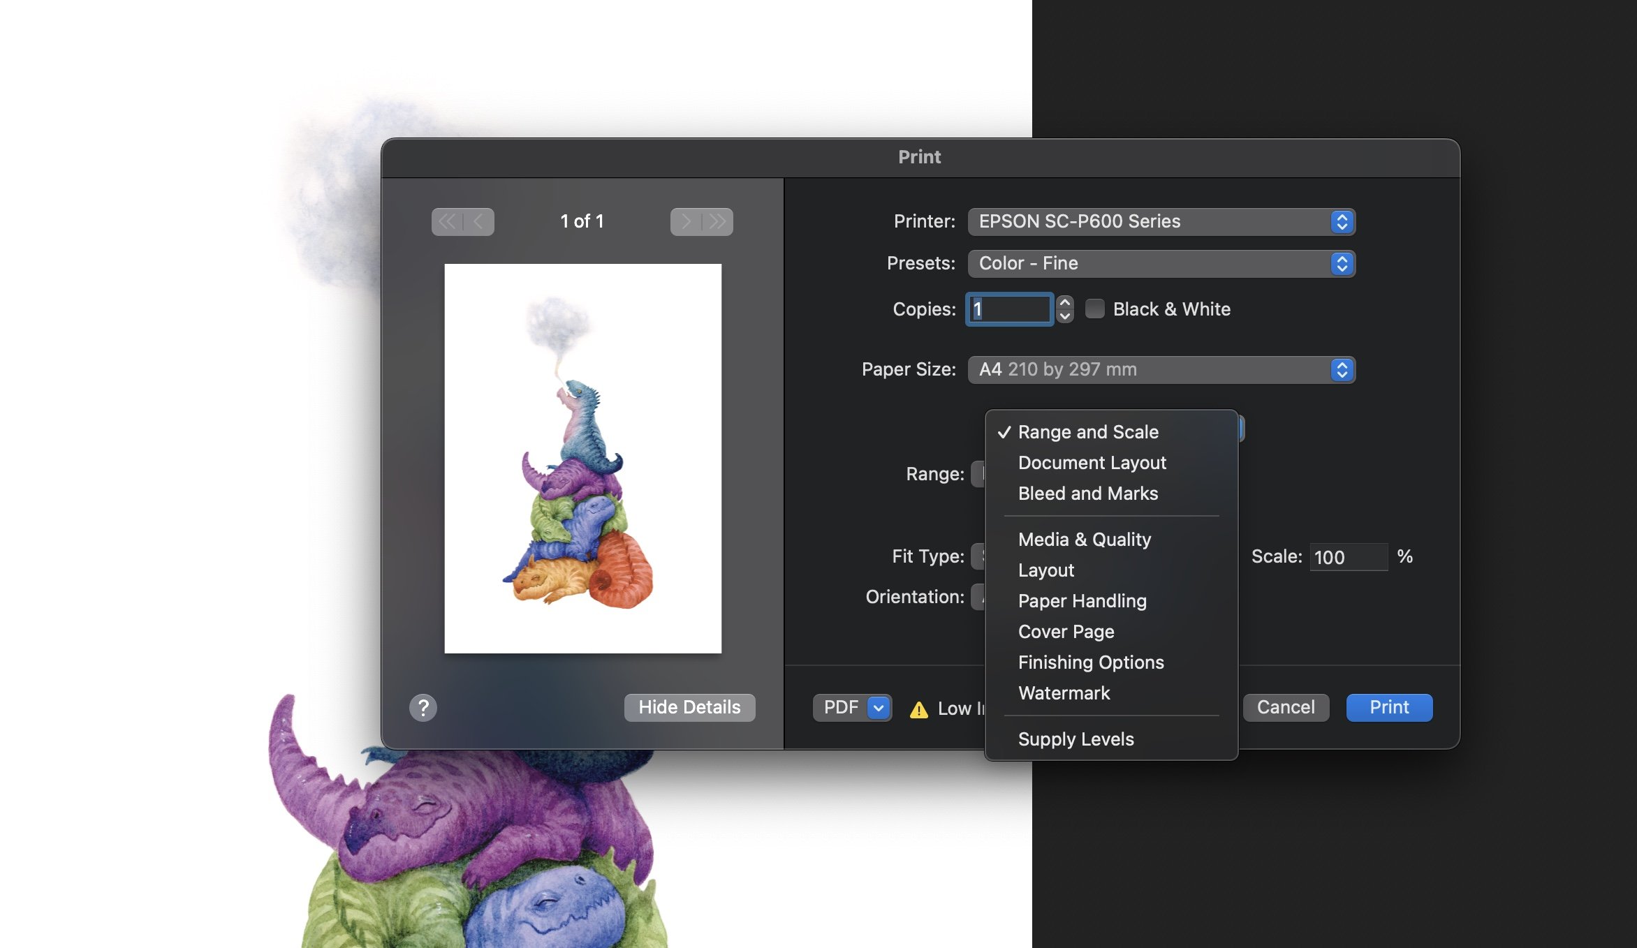Click the print preview page thumbnail

[x=583, y=459]
